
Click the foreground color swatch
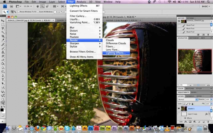[x=2, y=110]
